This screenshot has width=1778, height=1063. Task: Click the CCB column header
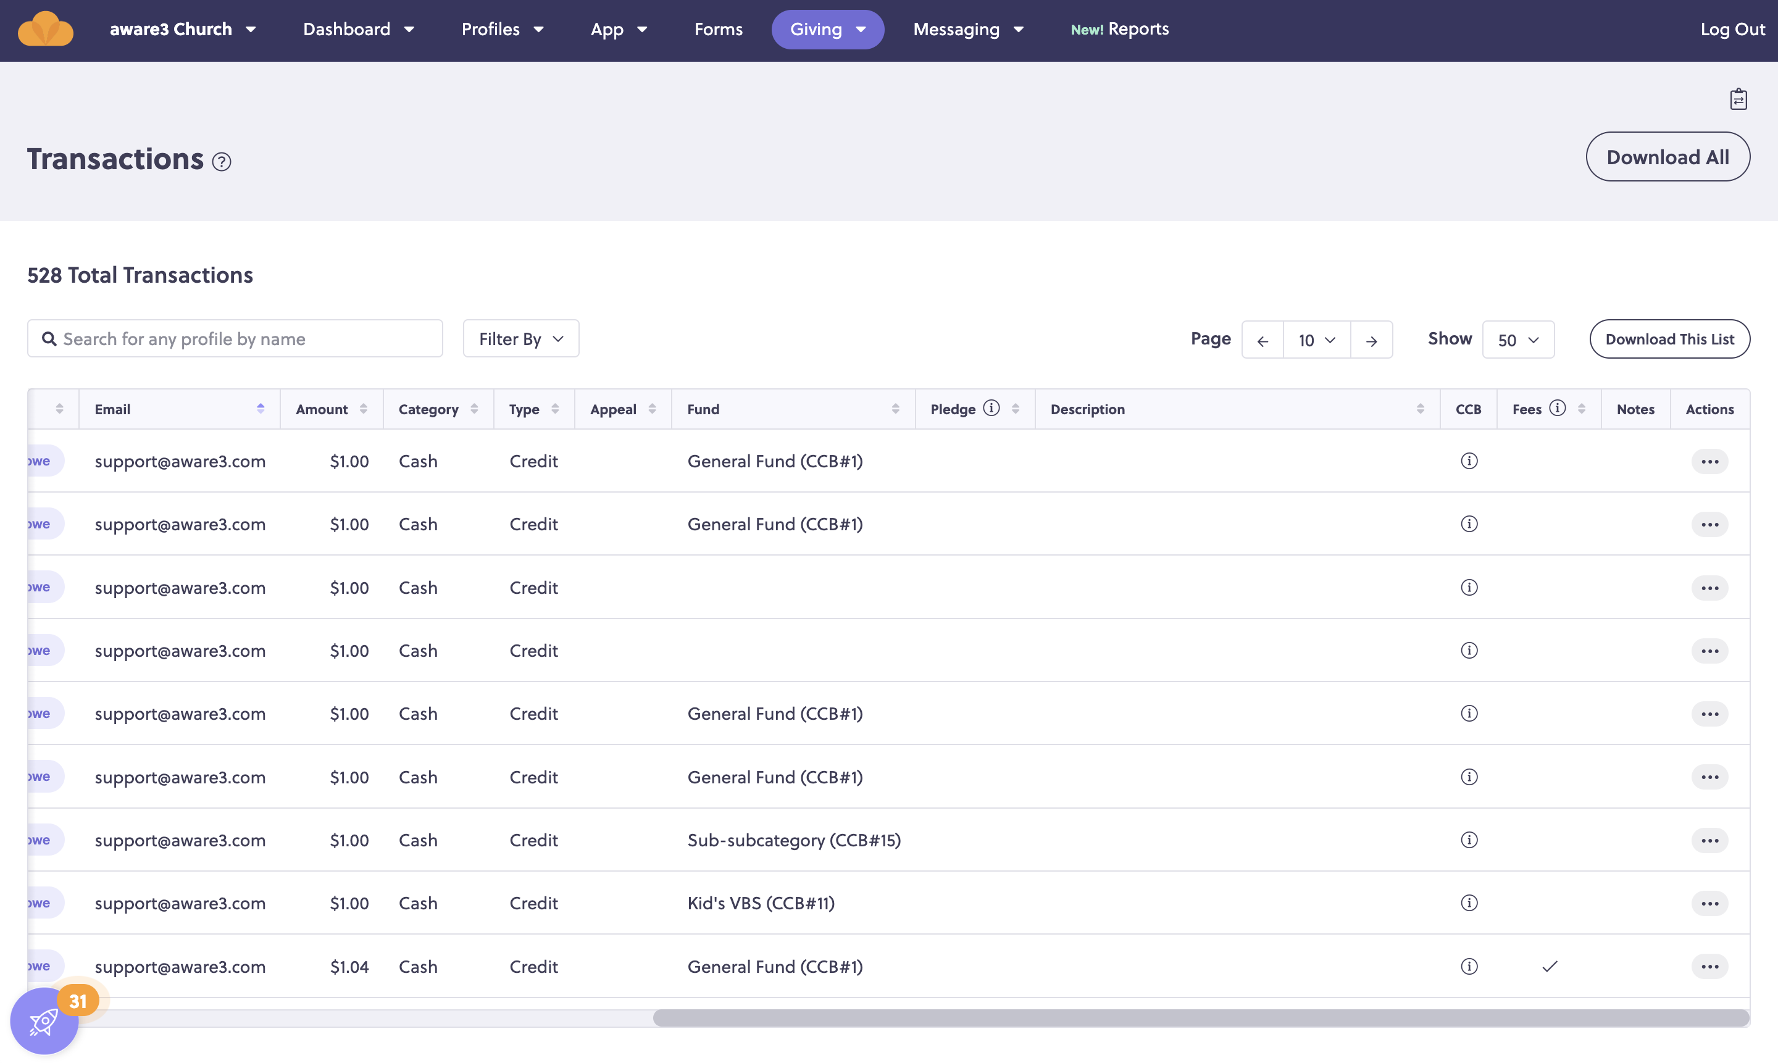(1468, 409)
